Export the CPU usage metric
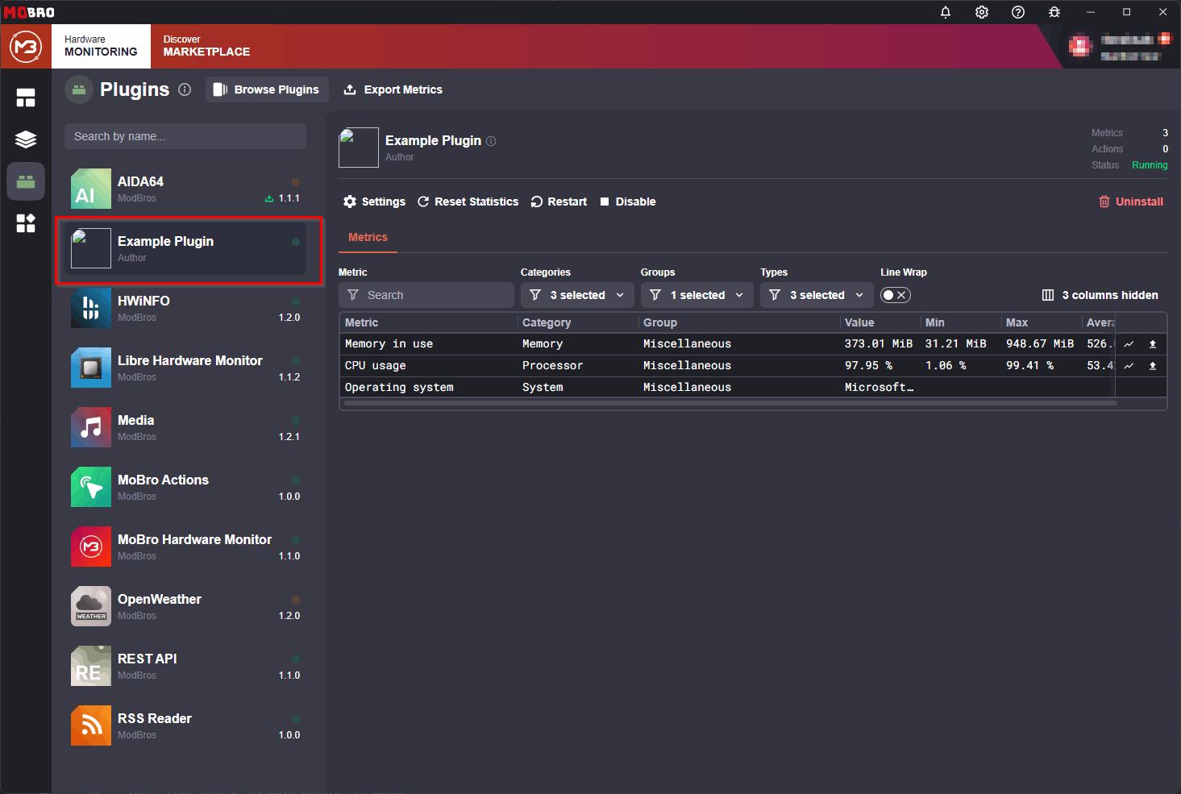The width and height of the screenshot is (1181, 794). 1153,366
